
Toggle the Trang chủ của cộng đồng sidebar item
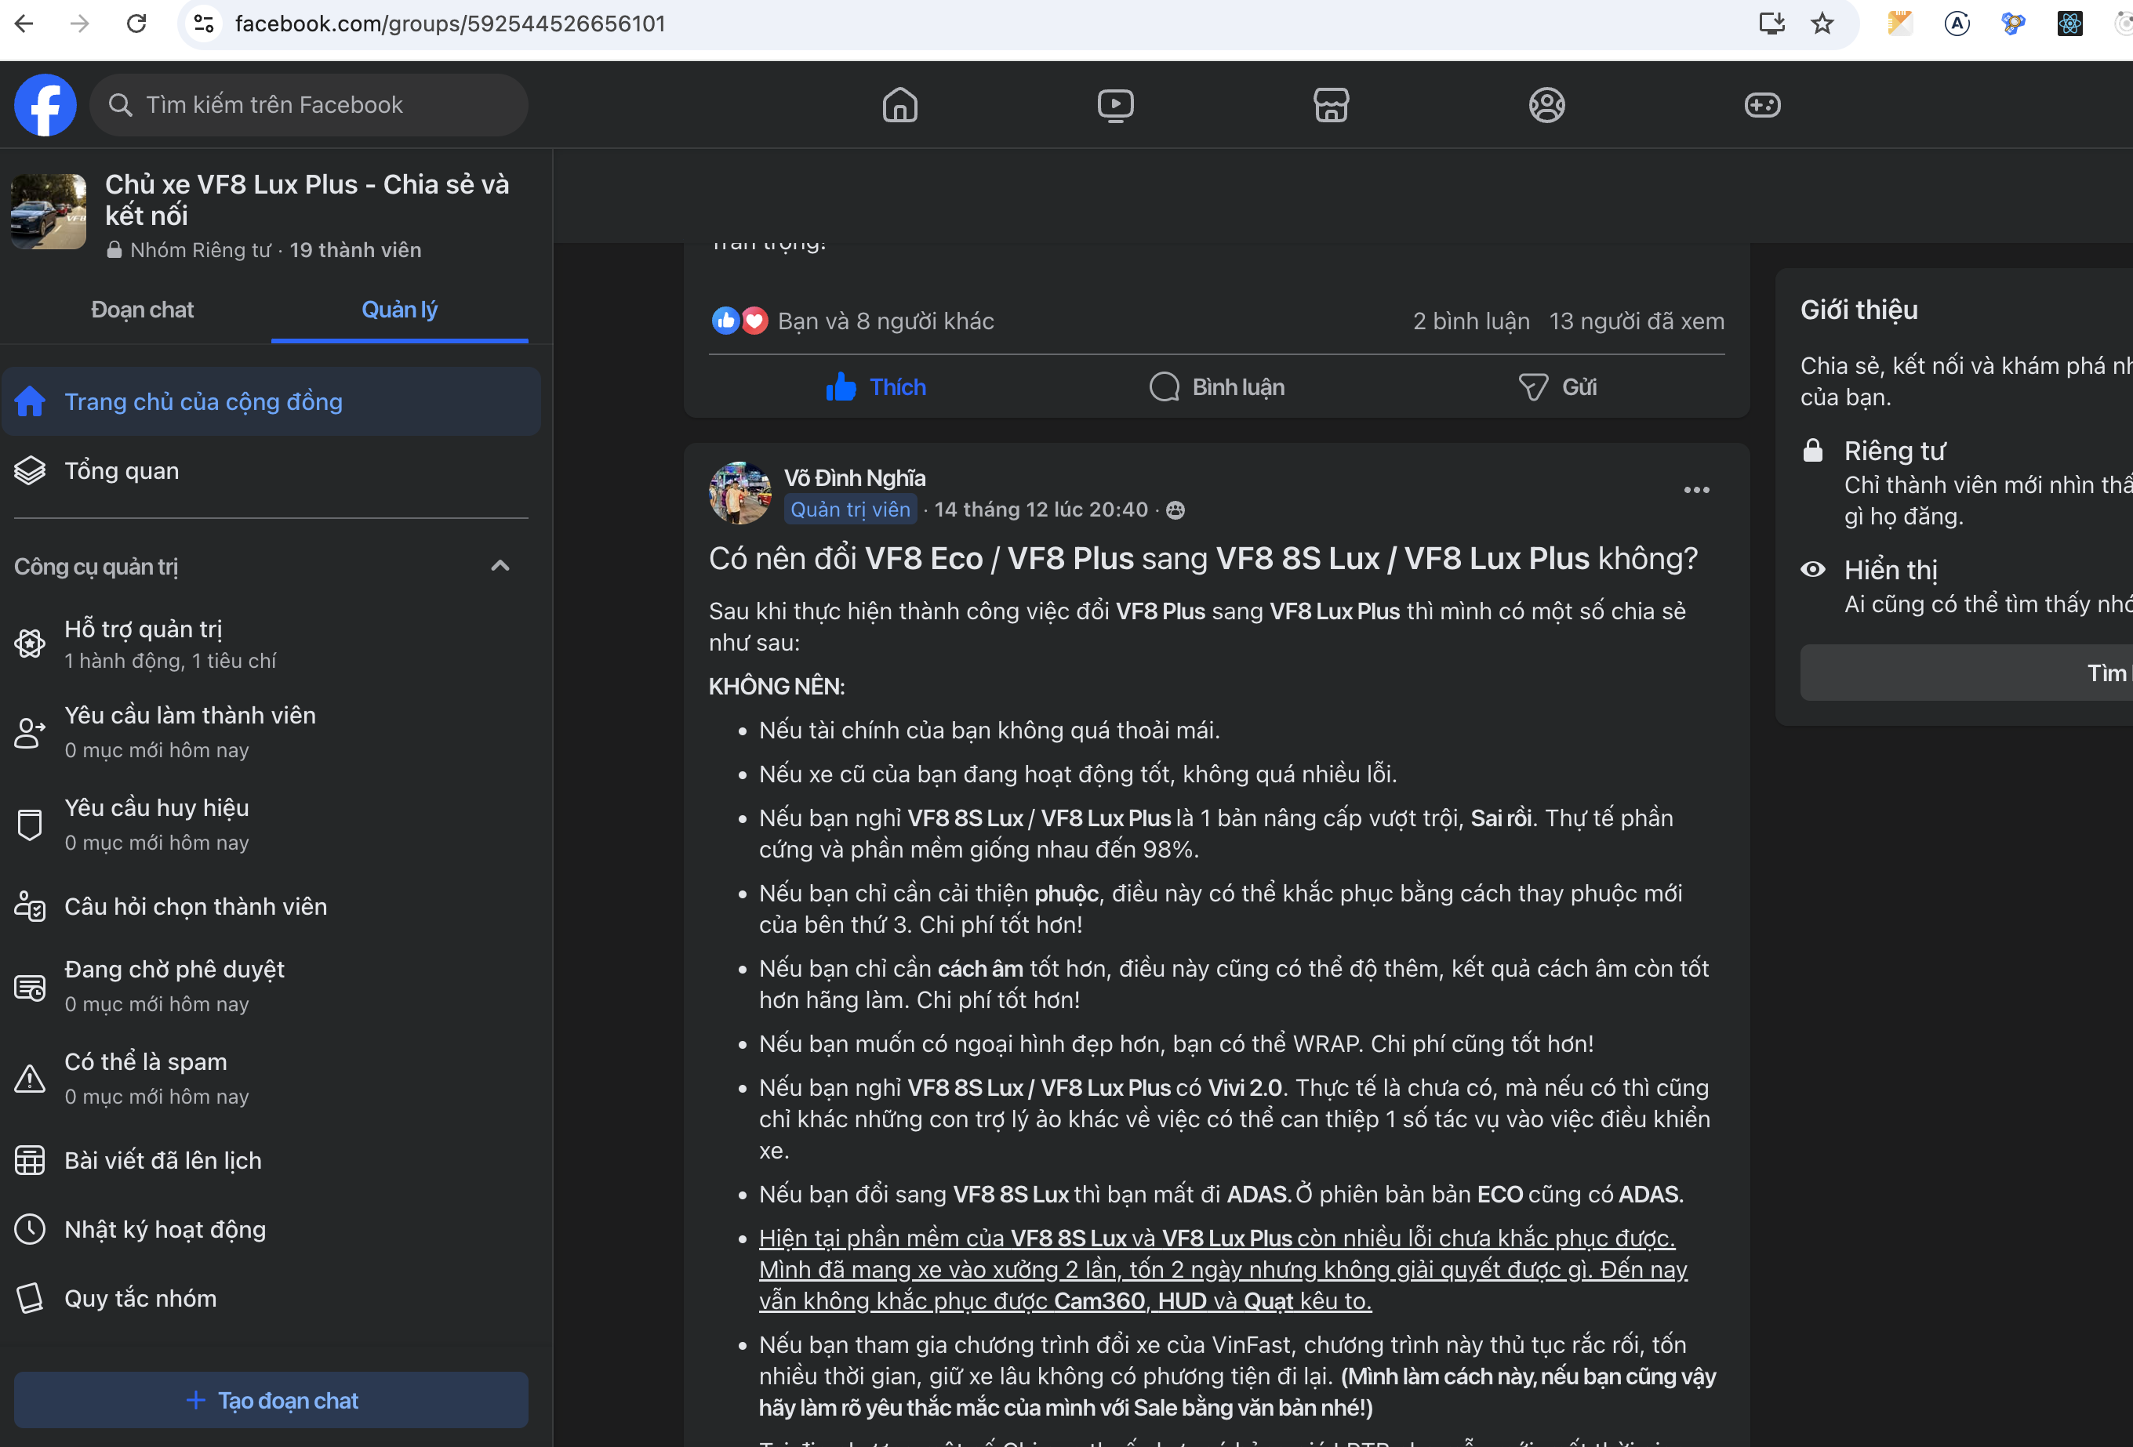tap(203, 401)
